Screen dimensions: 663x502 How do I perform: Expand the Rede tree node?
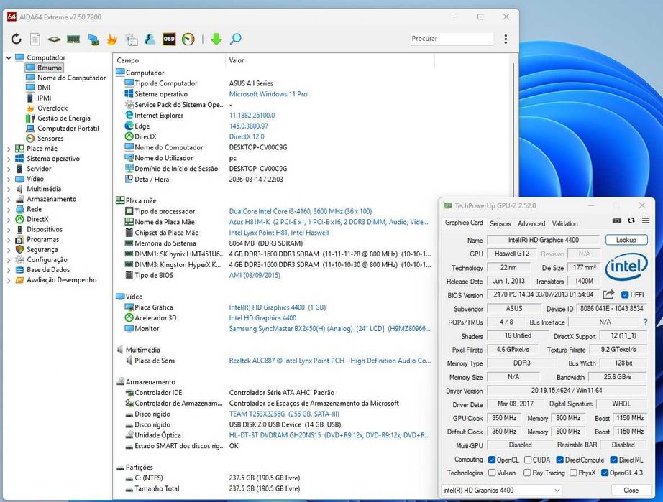(9, 210)
